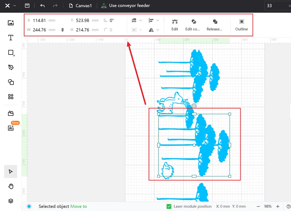Select the insert image tool
This screenshot has height=211, width=291.
click(x=11, y=23)
